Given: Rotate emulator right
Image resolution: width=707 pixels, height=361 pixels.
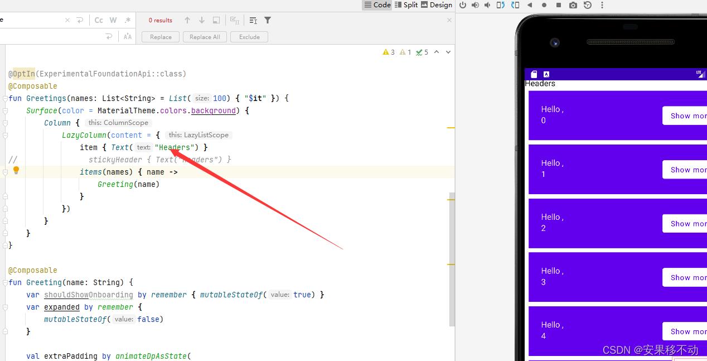Looking at the screenshot, I should 515,5.
